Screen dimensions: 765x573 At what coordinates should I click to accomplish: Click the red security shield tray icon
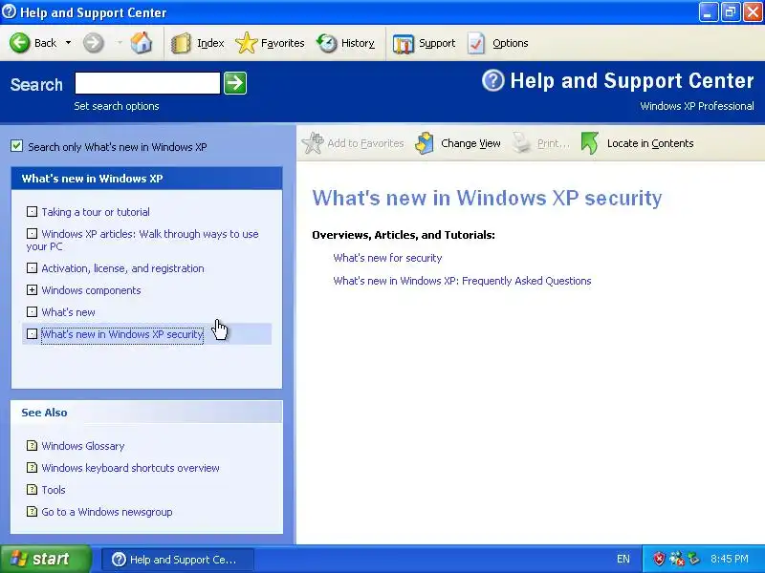tap(659, 559)
